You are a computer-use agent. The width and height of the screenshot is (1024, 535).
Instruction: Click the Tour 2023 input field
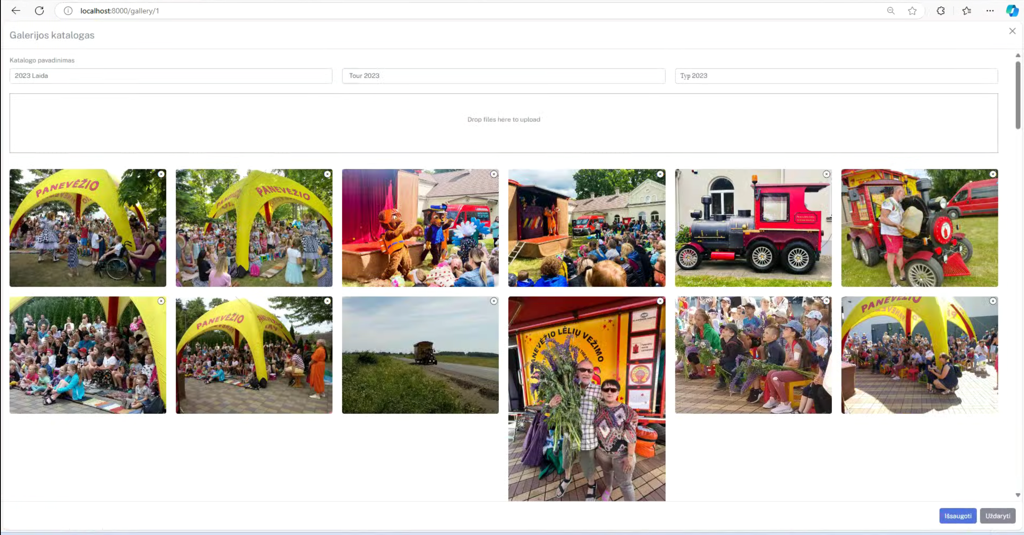(503, 76)
